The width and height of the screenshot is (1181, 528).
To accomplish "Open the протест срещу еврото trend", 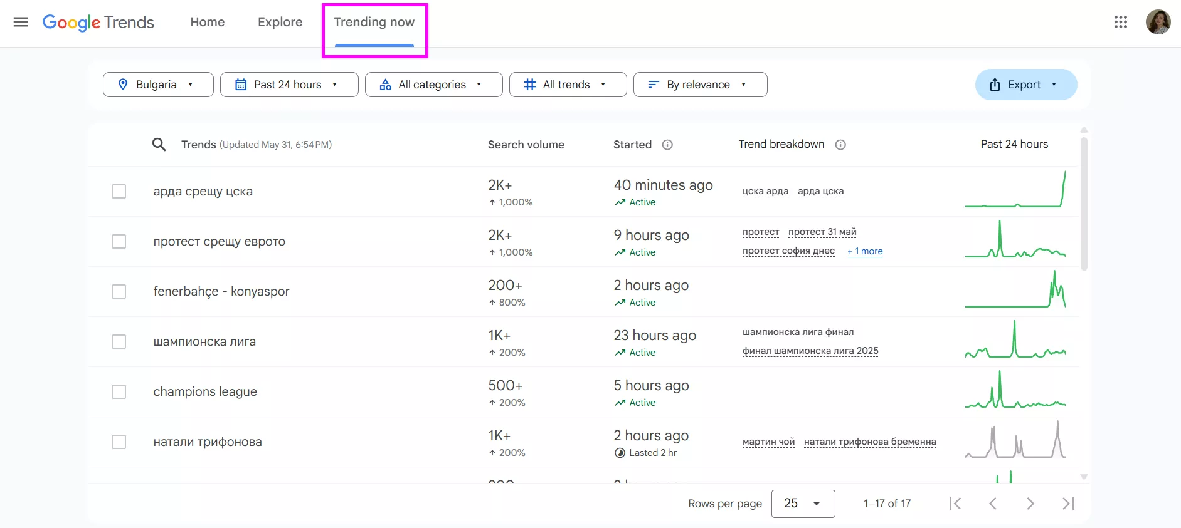I will coord(220,241).
